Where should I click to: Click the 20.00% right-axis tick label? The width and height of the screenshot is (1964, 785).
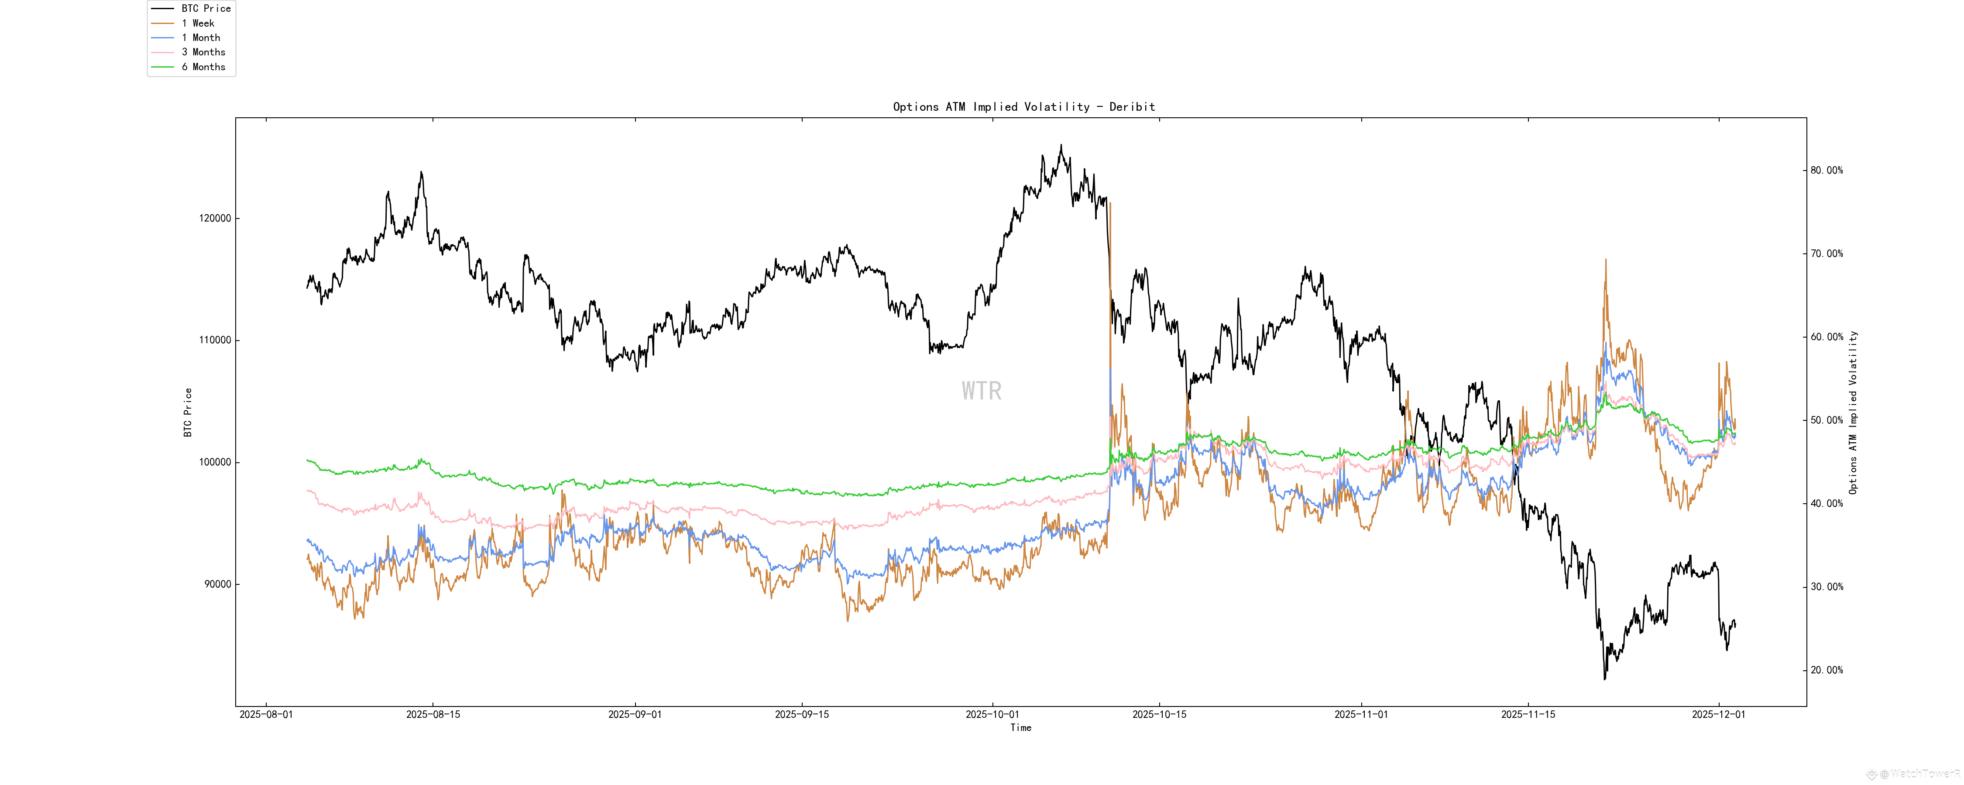coord(1826,671)
